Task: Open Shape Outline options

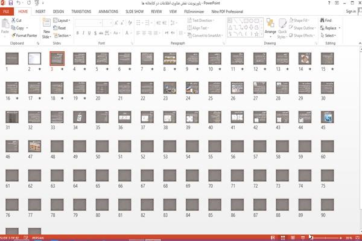Action: (302, 28)
